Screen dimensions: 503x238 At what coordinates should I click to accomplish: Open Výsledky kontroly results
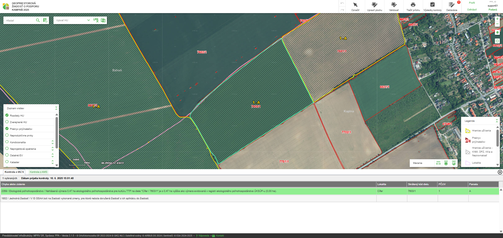tap(432, 6)
